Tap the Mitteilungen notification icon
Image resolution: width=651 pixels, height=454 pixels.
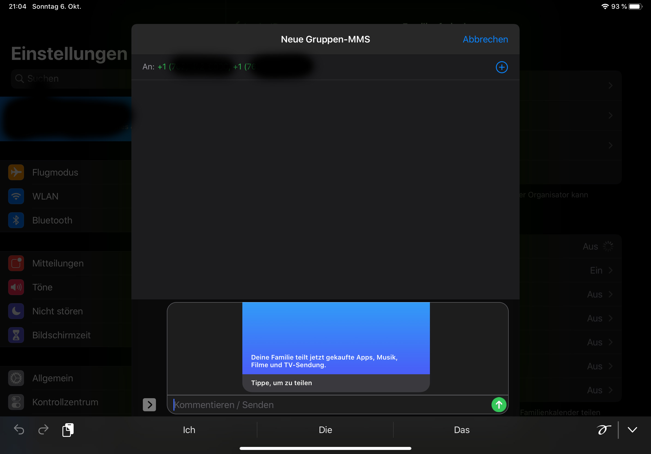point(16,263)
